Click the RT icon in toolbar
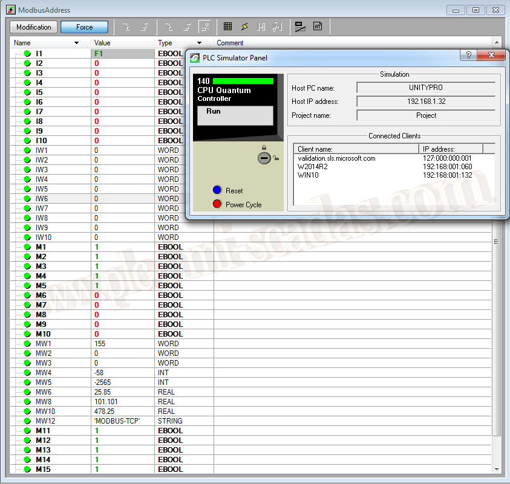Image resolution: width=510 pixels, height=484 pixels. click(x=318, y=27)
